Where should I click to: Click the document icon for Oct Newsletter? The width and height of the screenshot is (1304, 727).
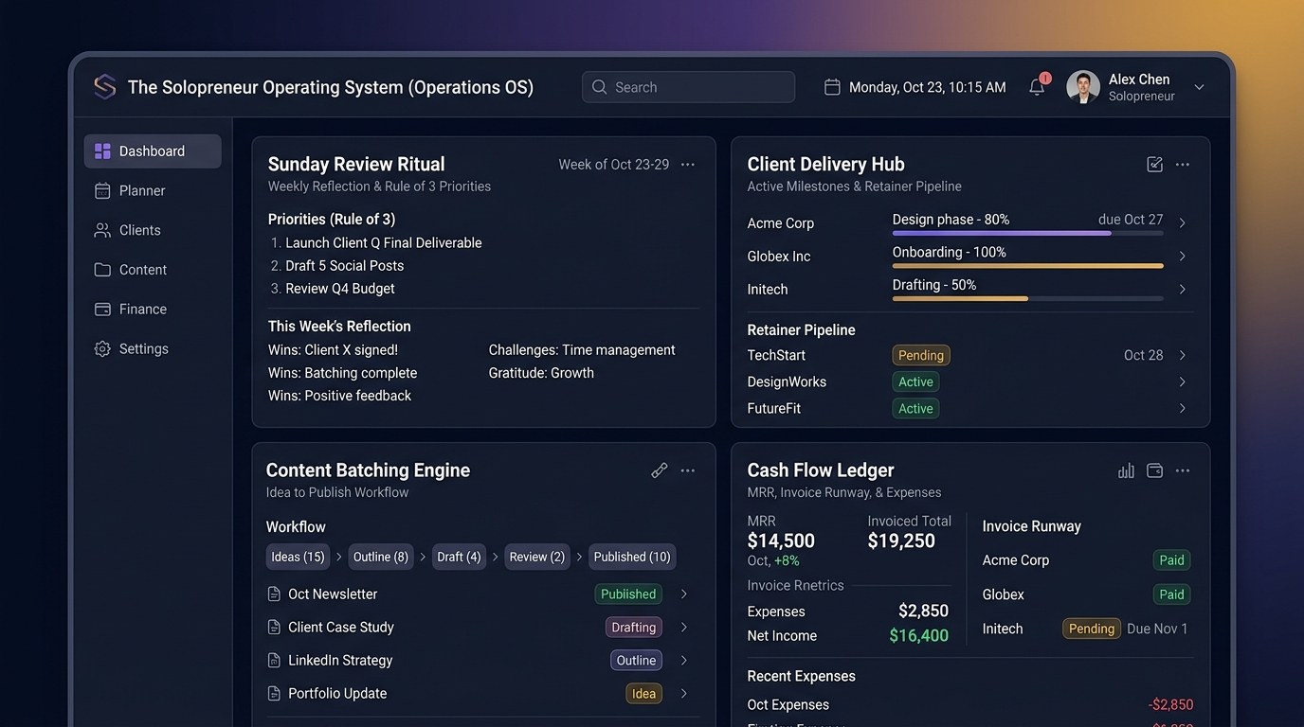(x=274, y=594)
